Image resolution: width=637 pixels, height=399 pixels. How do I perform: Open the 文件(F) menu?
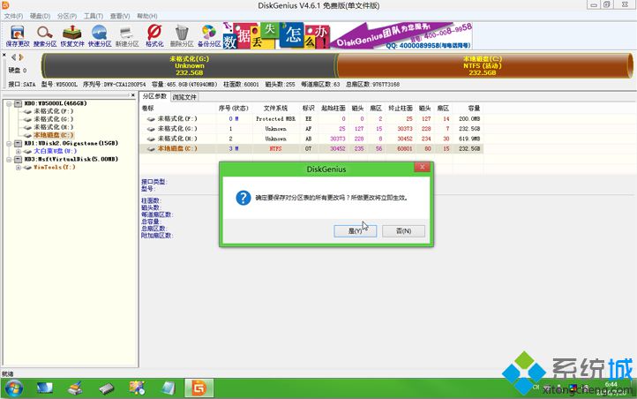point(13,16)
